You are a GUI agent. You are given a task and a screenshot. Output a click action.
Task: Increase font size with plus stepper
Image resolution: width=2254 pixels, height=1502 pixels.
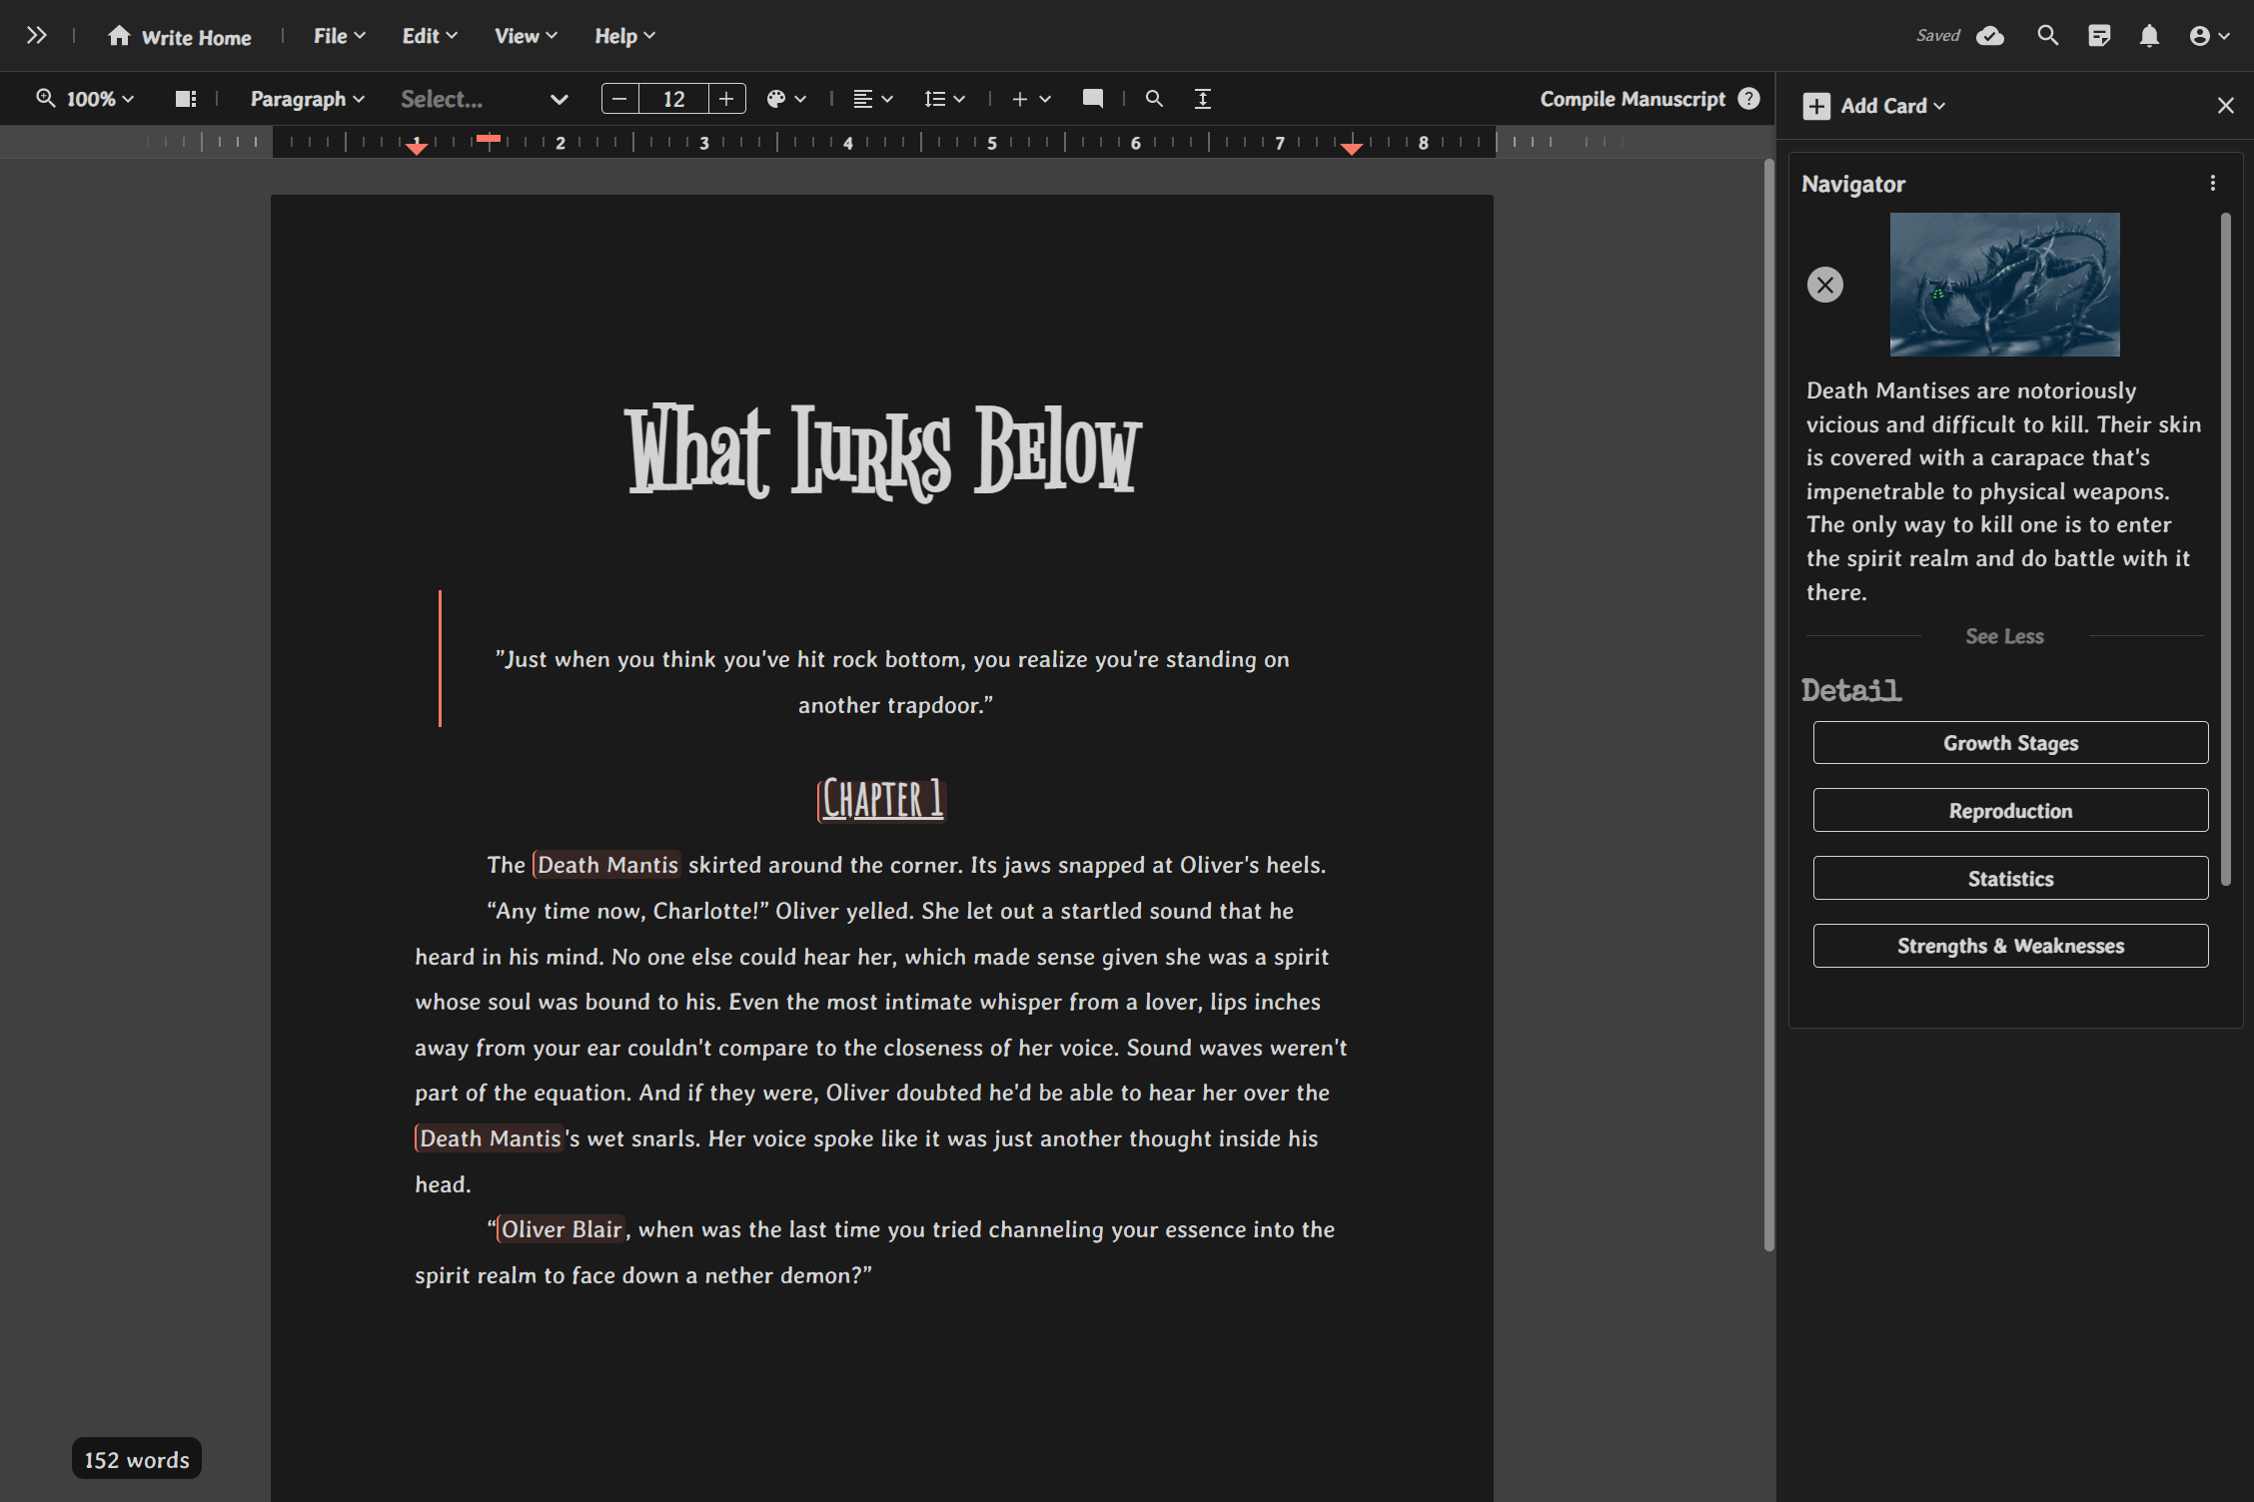[x=726, y=99]
